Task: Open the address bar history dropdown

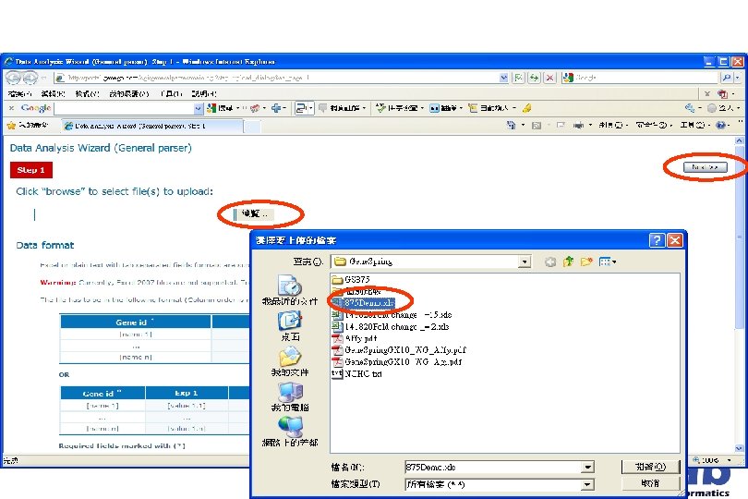Action: click(504, 78)
